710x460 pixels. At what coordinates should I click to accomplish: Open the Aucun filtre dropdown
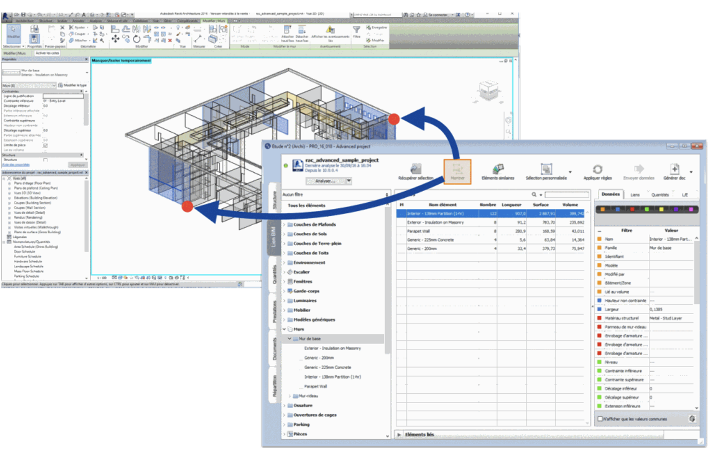coord(335,194)
